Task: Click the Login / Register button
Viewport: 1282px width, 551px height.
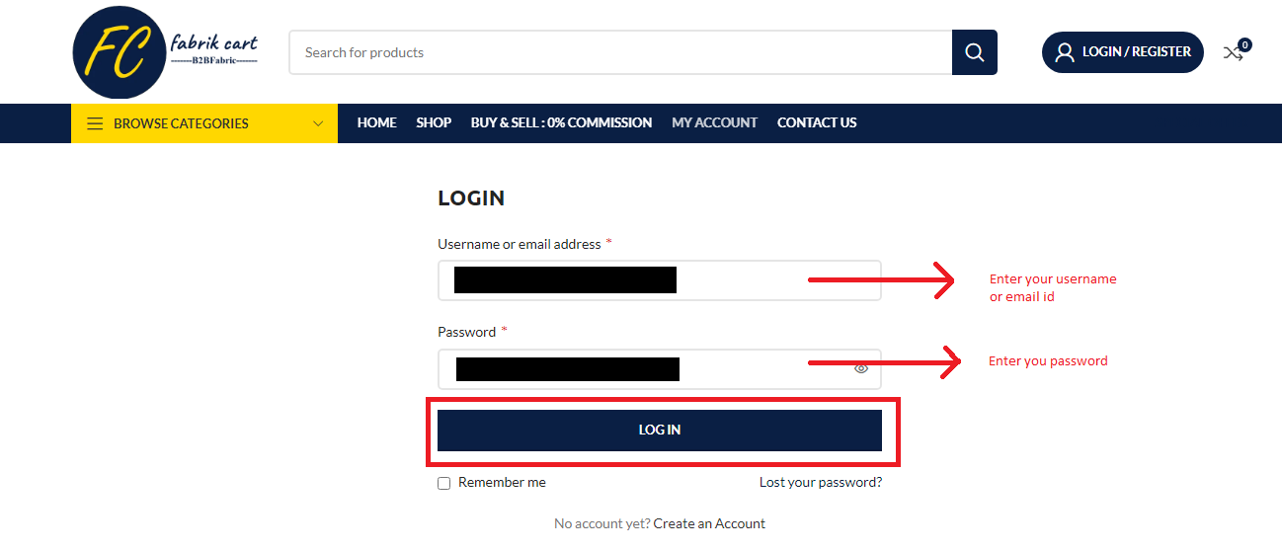Action: coord(1123,52)
